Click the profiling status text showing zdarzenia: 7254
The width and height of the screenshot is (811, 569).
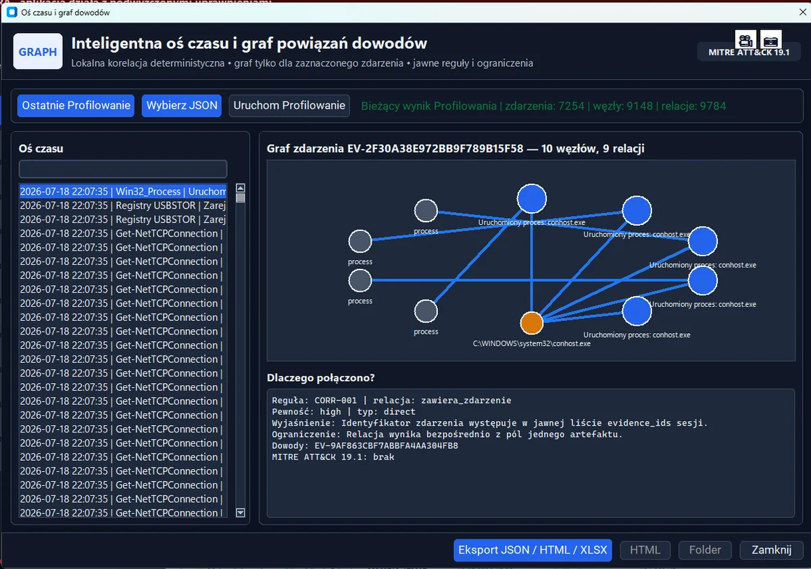(x=544, y=106)
